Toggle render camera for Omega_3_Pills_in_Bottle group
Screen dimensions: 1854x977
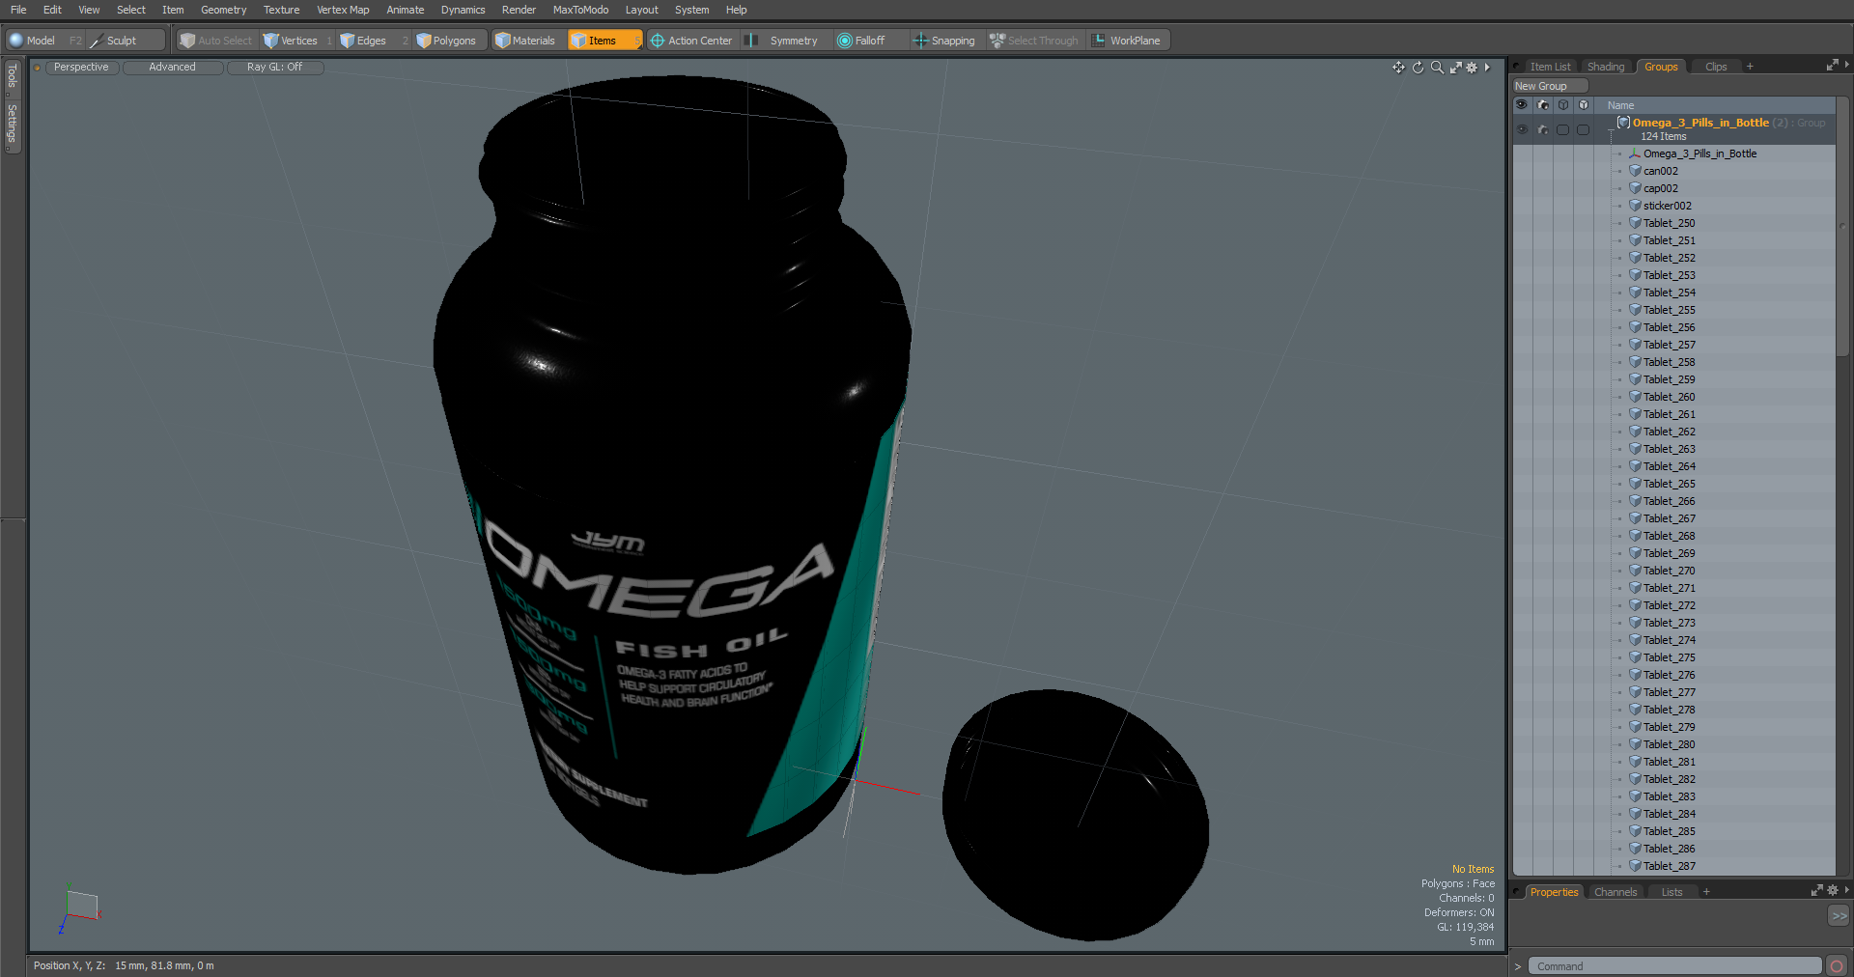[x=1543, y=129]
